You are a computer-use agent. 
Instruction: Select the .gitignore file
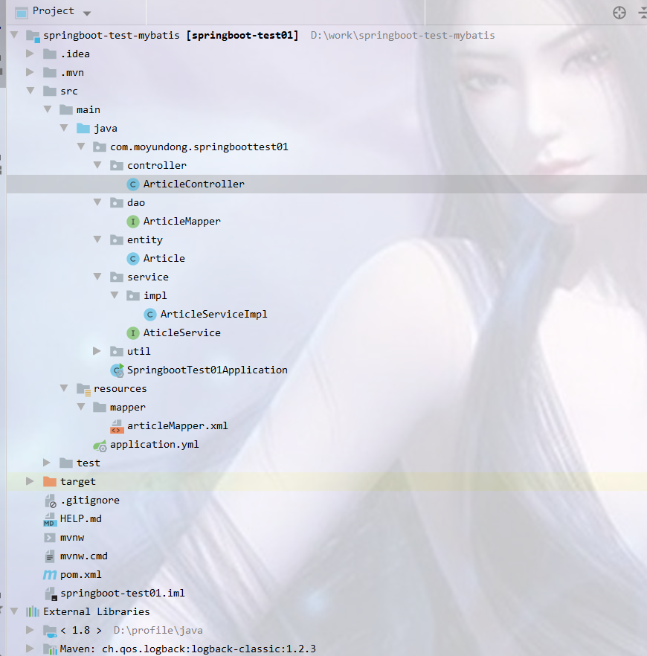(89, 501)
